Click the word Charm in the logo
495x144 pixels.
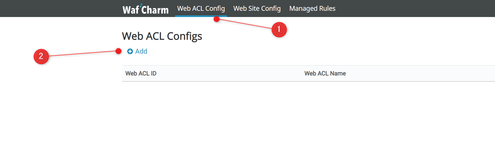coord(155,10)
